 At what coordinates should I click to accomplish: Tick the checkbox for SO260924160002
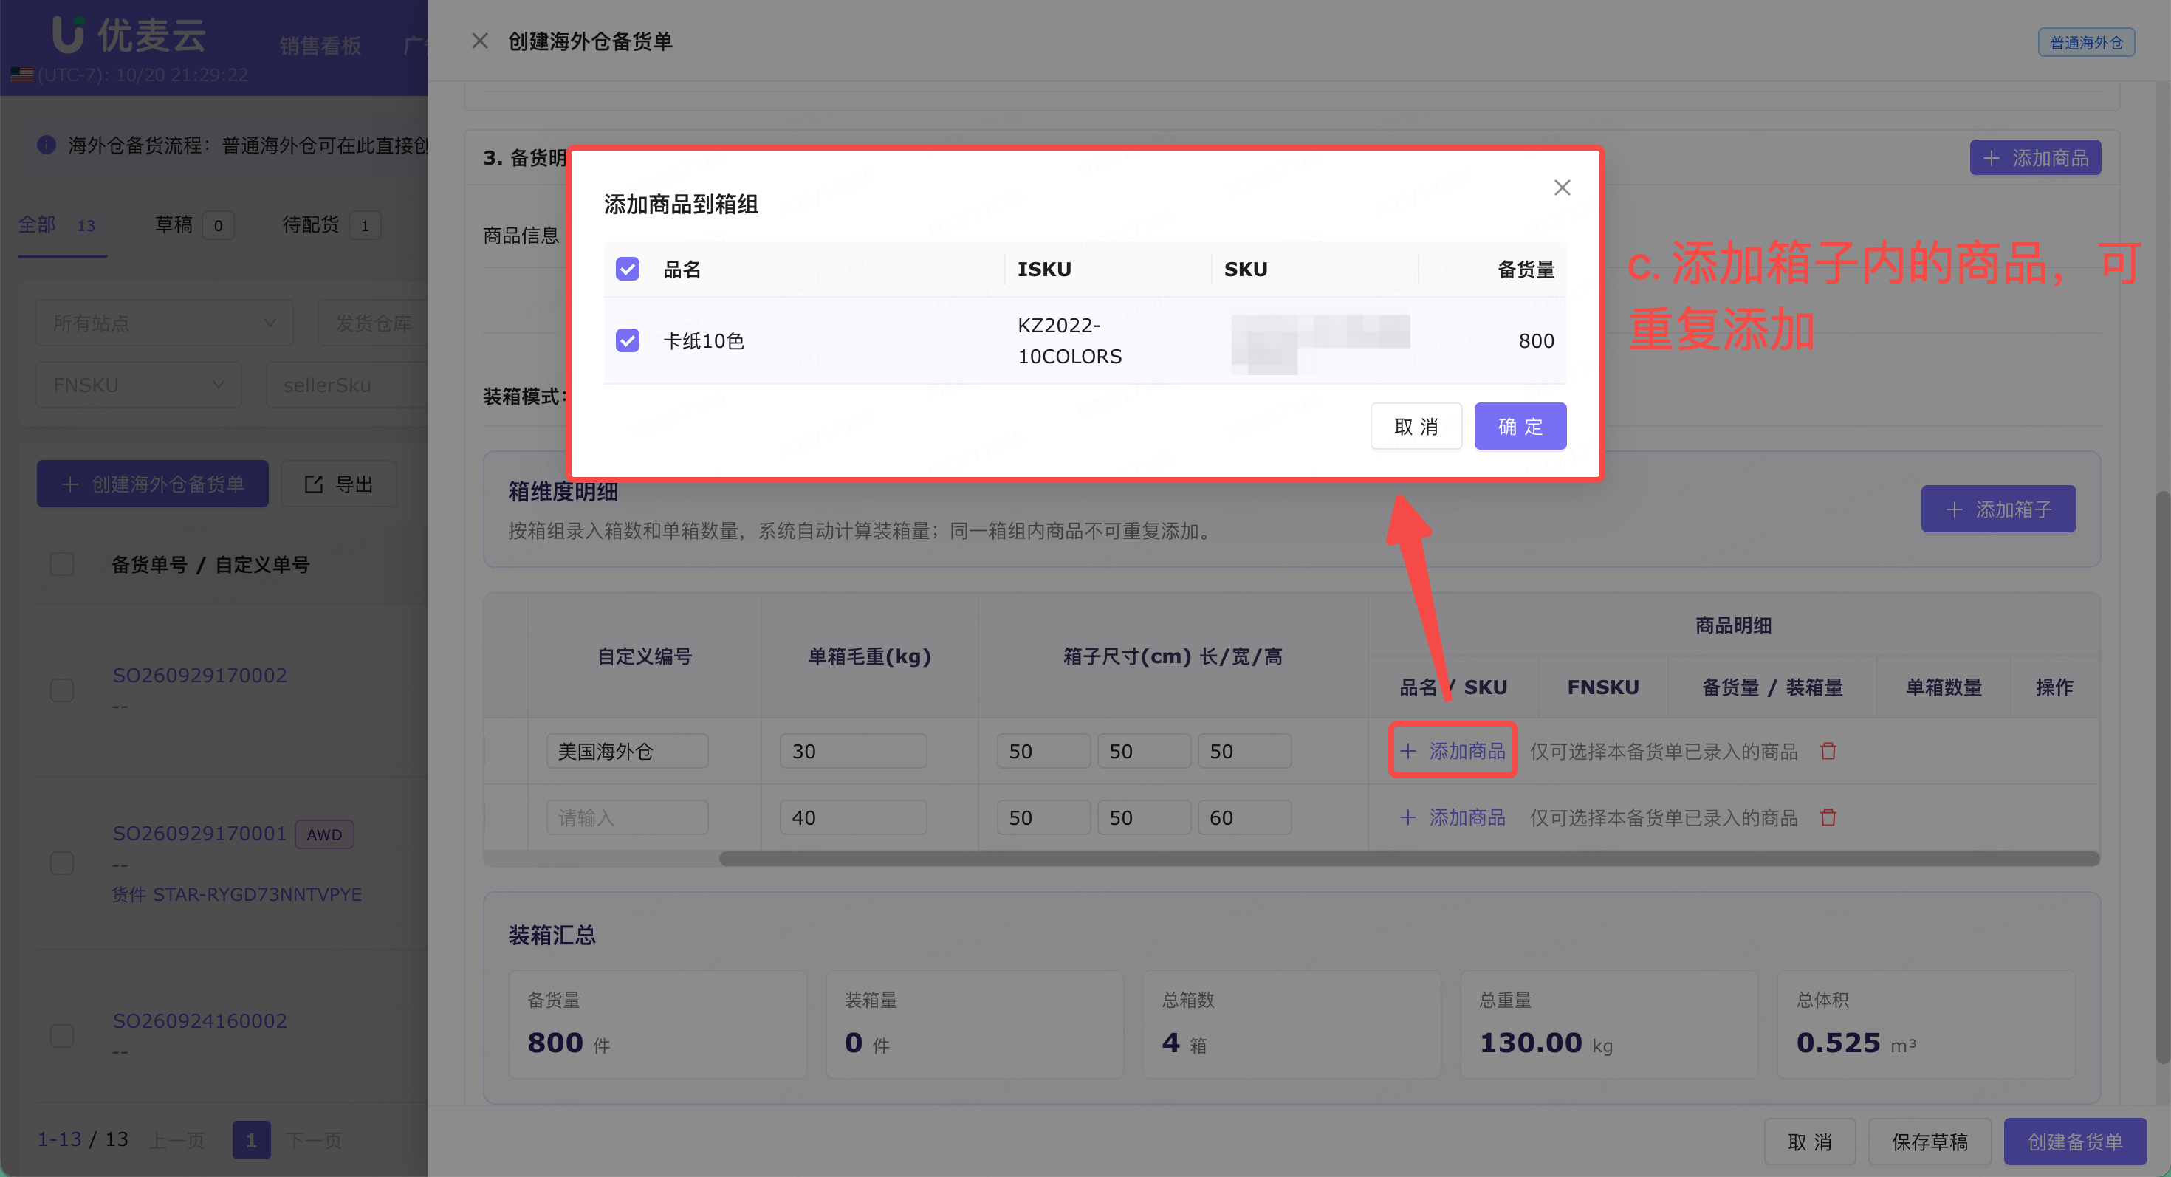coord(61,1035)
